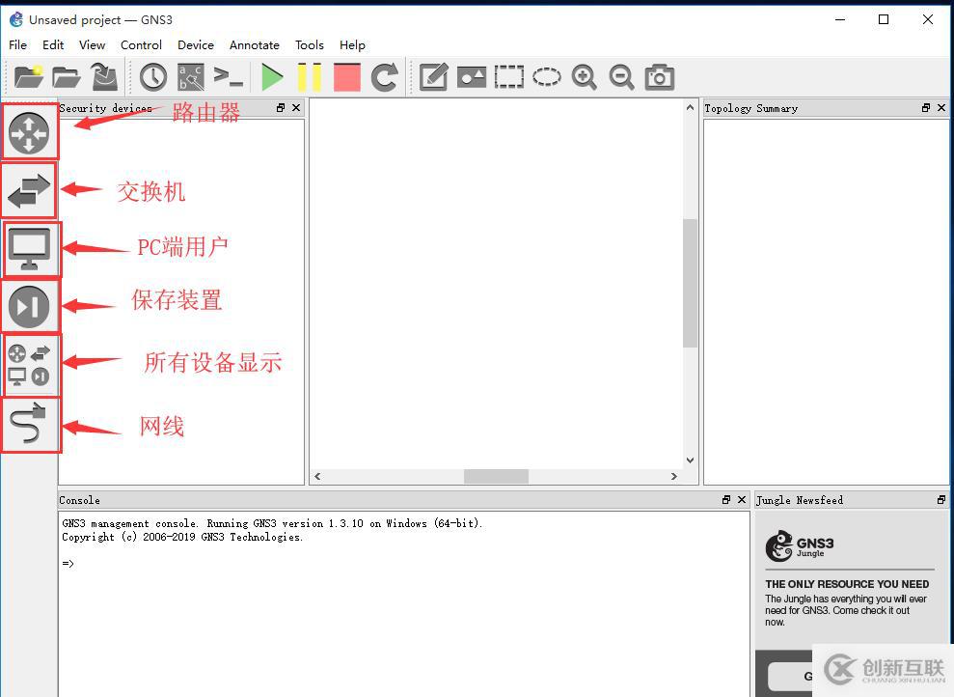Screen dimensions: 954x697
Task: Float the Security devices panel
Action: click(281, 108)
